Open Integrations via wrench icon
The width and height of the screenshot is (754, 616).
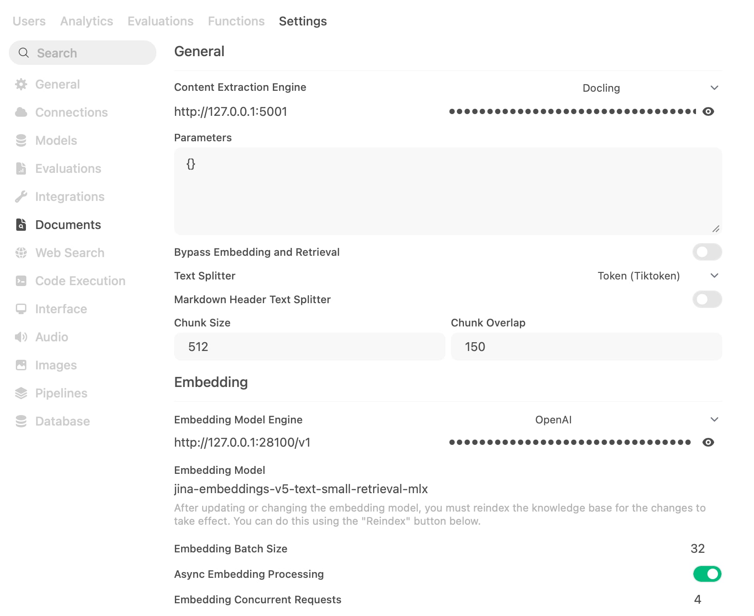click(x=21, y=197)
